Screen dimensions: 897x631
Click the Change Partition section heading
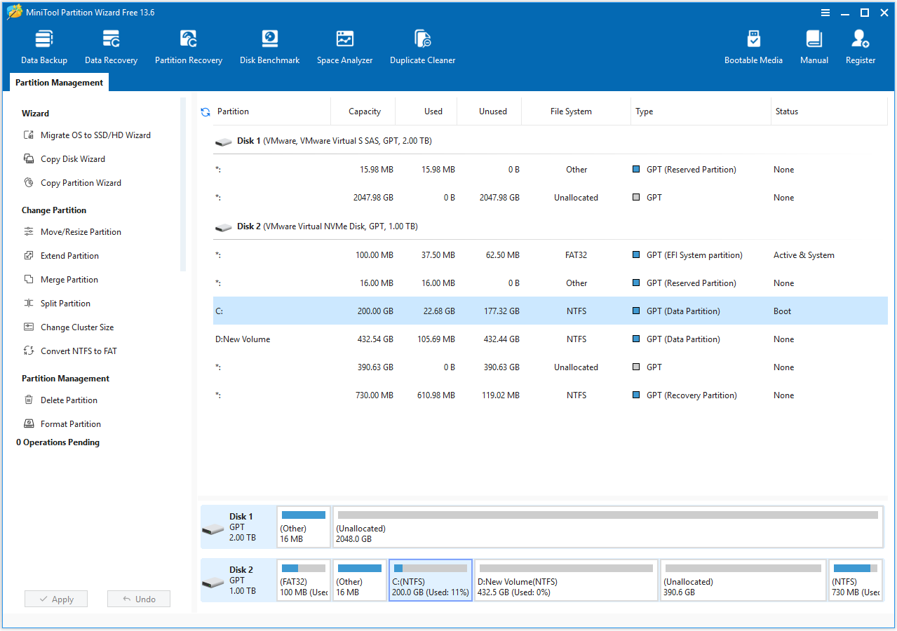tap(54, 210)
